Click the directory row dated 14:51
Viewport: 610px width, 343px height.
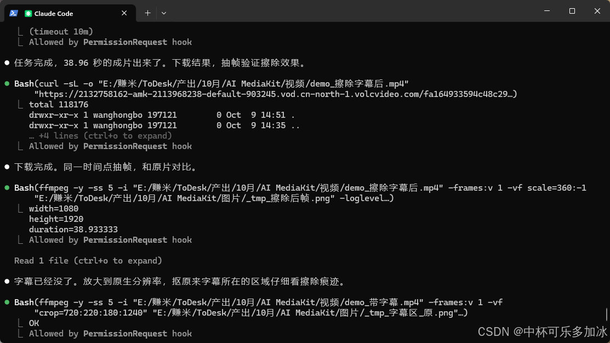(162, 115)
